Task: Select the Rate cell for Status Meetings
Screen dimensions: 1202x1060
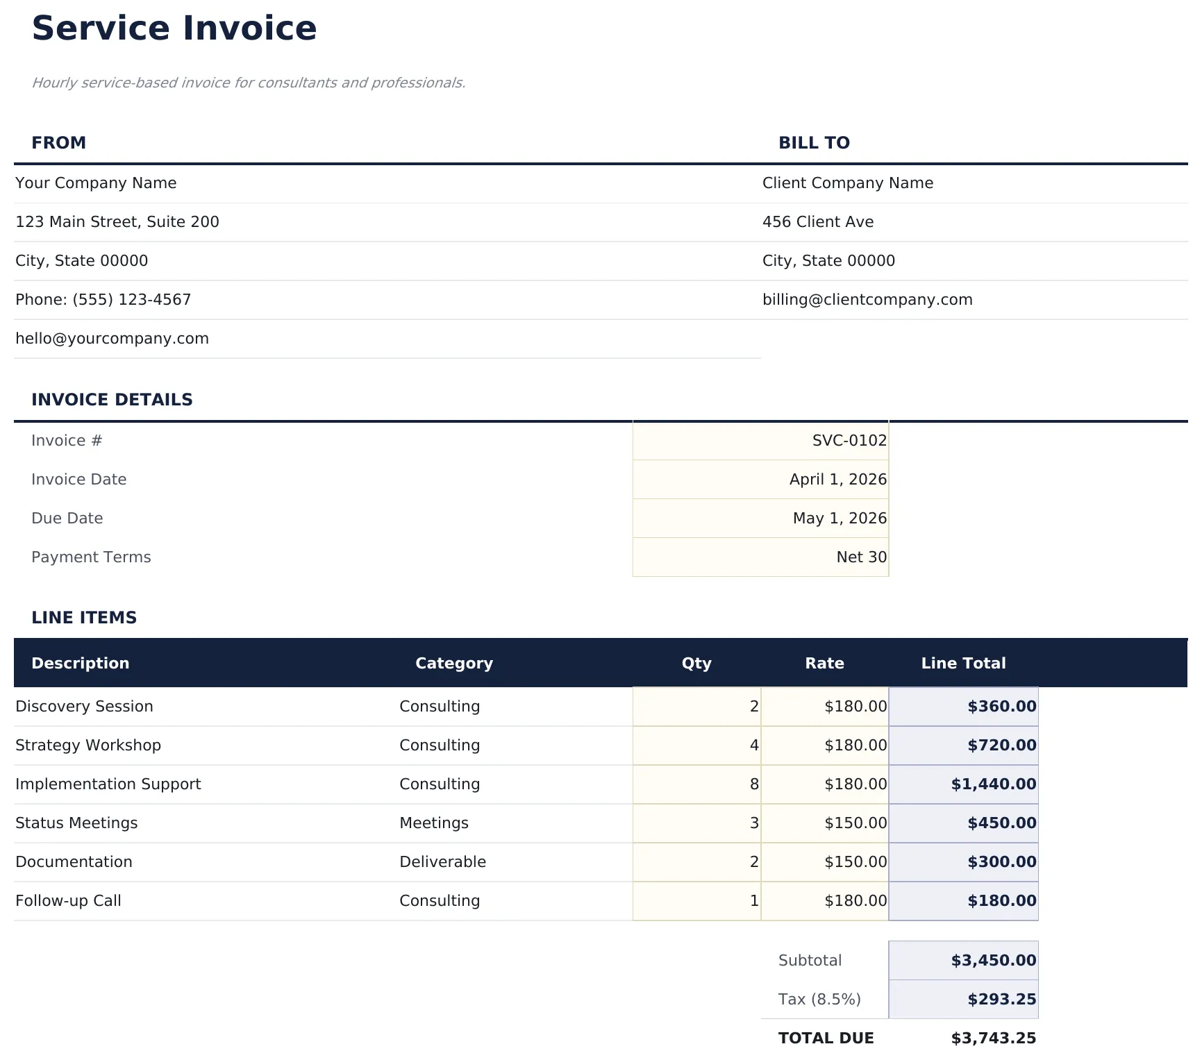Action: pyautogui.click(x=825, y=823)
